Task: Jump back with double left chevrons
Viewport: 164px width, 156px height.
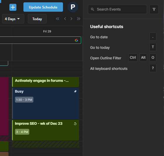Action: (58, 19)
